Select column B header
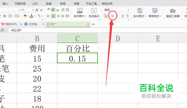 (x=37, y=39)
